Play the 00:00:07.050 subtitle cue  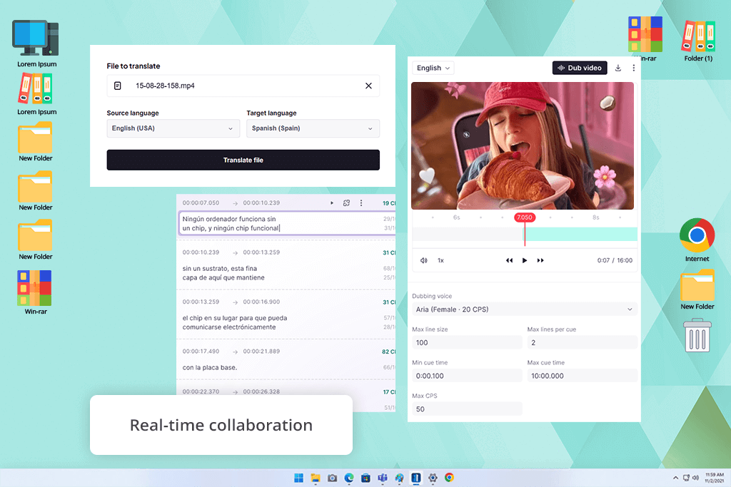pos(332,203)
